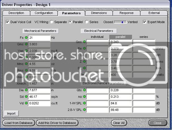Viewport: 172px width, 130px height.
Task: Click Load from Database button
Action: coord(18,123)
